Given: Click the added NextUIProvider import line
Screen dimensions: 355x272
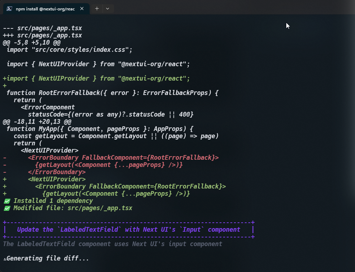Looking at the screenshot, I should pos(95,78).
